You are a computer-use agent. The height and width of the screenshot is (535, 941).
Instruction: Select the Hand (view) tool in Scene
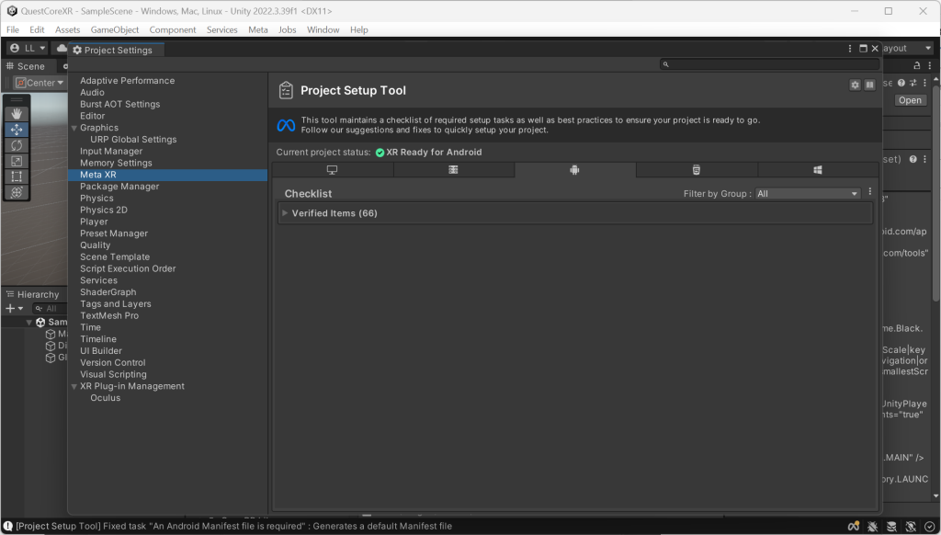[17, 113]
